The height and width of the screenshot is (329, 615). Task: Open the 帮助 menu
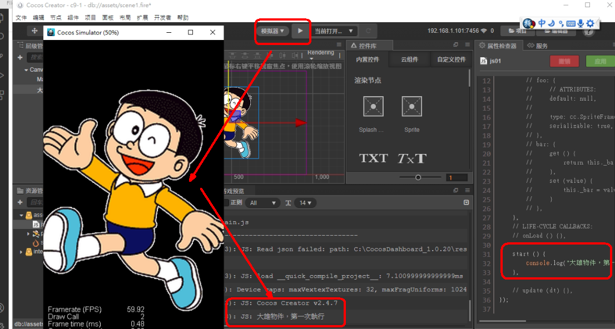pos(183,18)
